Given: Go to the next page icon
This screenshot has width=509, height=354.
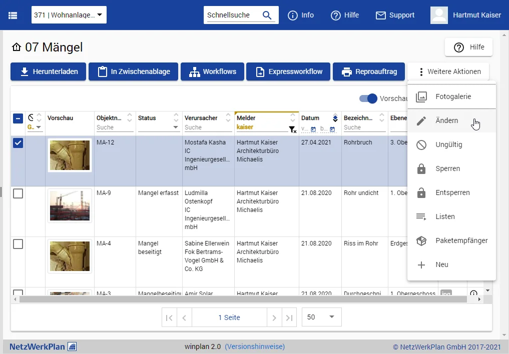Looking at the screenshot, I should tap(274, 317).
